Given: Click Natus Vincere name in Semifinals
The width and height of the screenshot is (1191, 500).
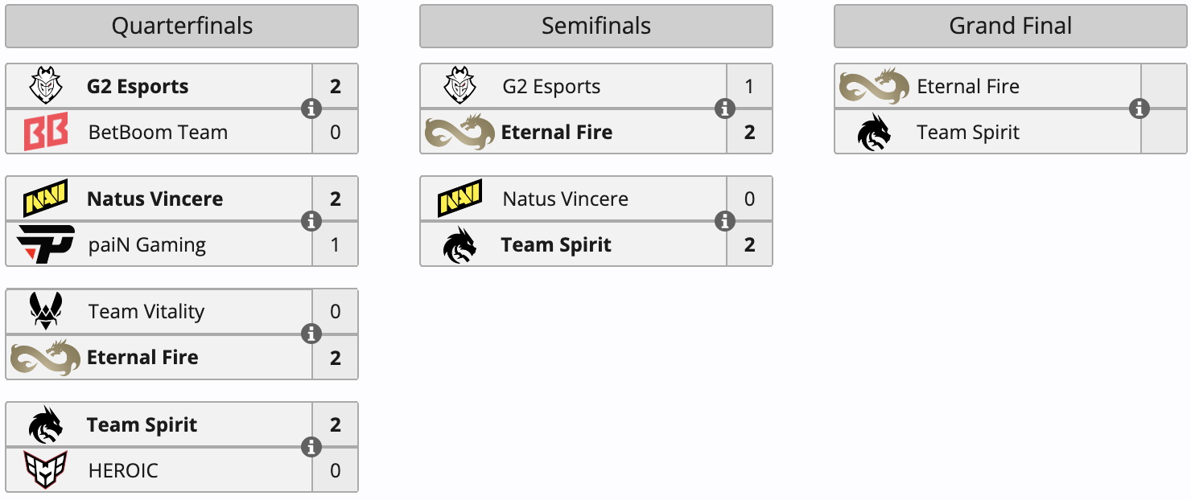Looking at the screenshot, I should tap(565, 199).
